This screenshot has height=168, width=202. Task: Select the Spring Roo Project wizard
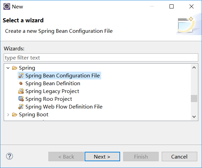49,99
